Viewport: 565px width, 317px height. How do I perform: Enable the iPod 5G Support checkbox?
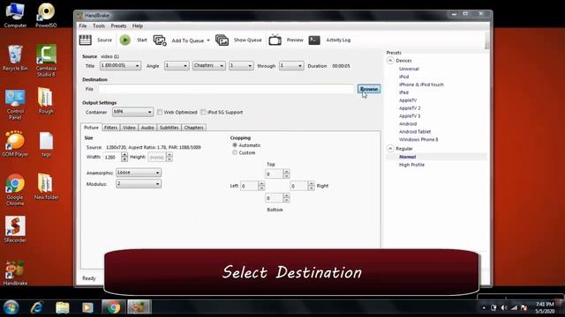(203, 112)
